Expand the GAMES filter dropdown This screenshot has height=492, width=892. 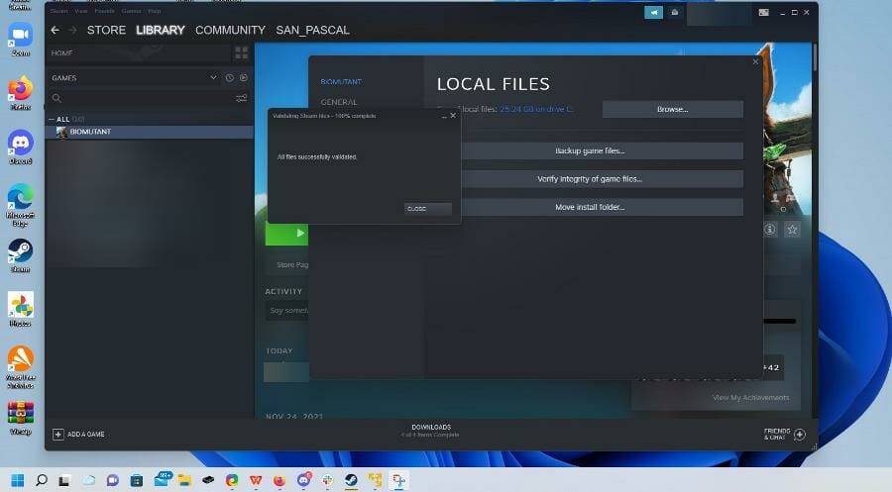click(213, 78)
